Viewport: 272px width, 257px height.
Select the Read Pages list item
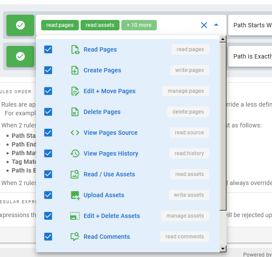point(128,49)
